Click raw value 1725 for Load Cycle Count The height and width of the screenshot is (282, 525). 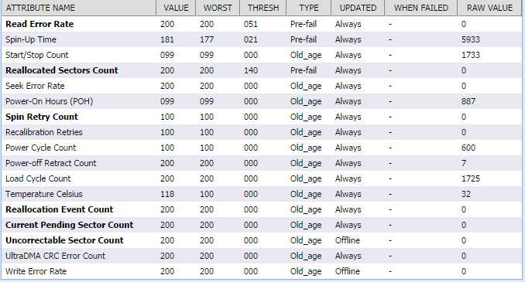(471, 178)
